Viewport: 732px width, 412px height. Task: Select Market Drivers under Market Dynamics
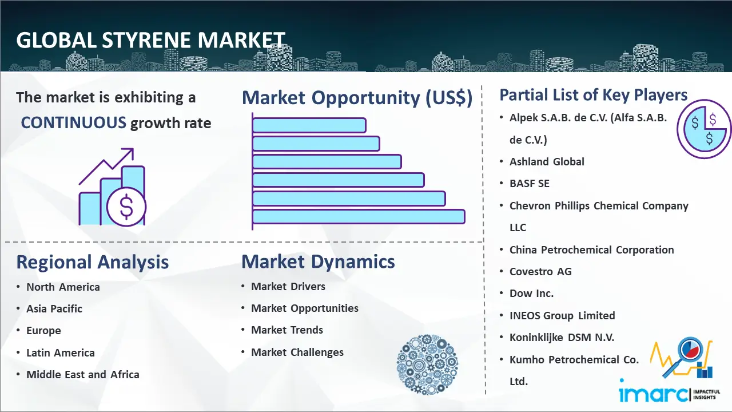[x=288, y=287]
